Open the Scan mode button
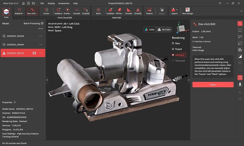The width and height of the screenshot is (244, 146). pos(6,13)
